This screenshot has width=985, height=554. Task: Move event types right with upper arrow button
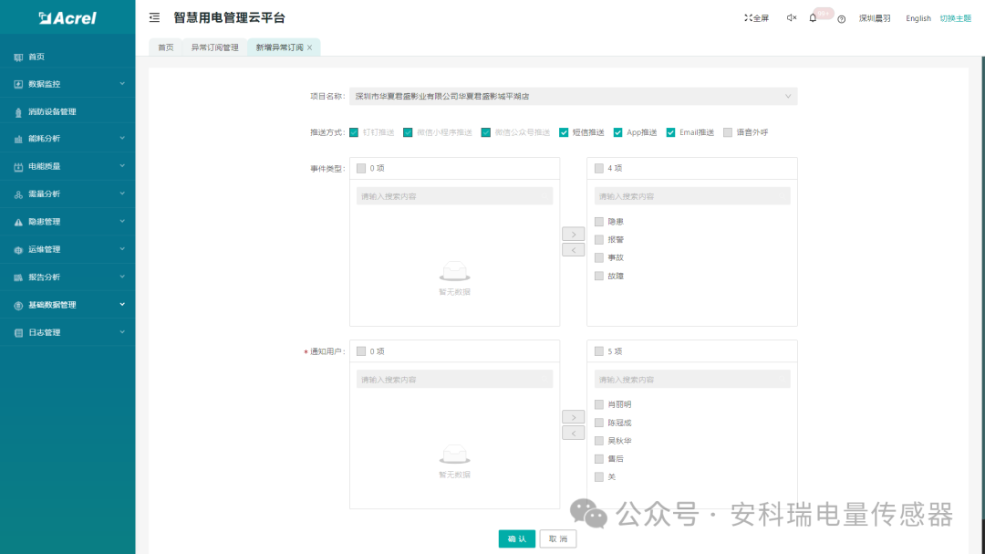(573, 234)
